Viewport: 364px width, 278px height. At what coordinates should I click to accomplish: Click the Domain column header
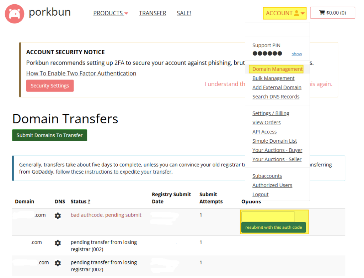tap(25, 201)
